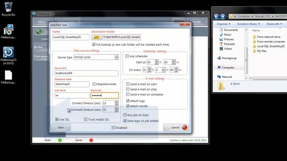Click the green Tasks status indicator
The width and height of the screenshot is (287, 161).
pos(60,140)
